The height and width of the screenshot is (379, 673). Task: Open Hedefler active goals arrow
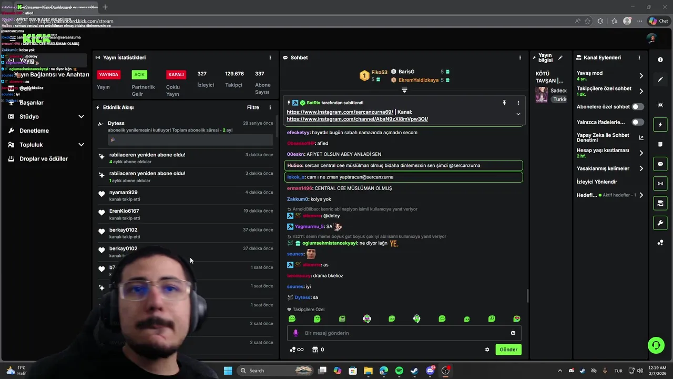641,195
